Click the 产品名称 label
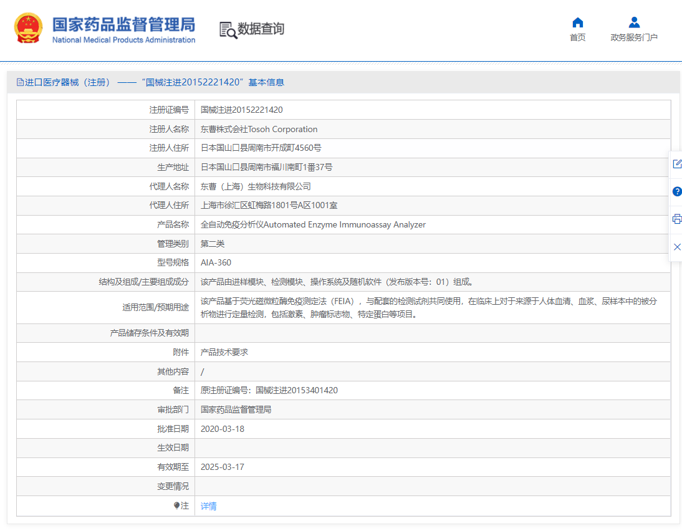 (173, 224)
